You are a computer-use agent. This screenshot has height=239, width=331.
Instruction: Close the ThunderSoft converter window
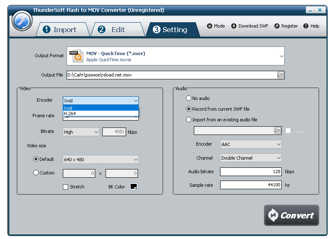point(320,10)
